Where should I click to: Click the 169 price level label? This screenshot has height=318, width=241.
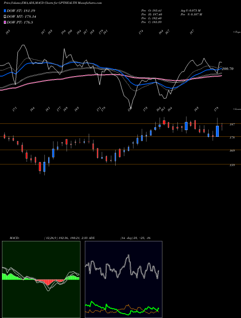click(232, 151)
